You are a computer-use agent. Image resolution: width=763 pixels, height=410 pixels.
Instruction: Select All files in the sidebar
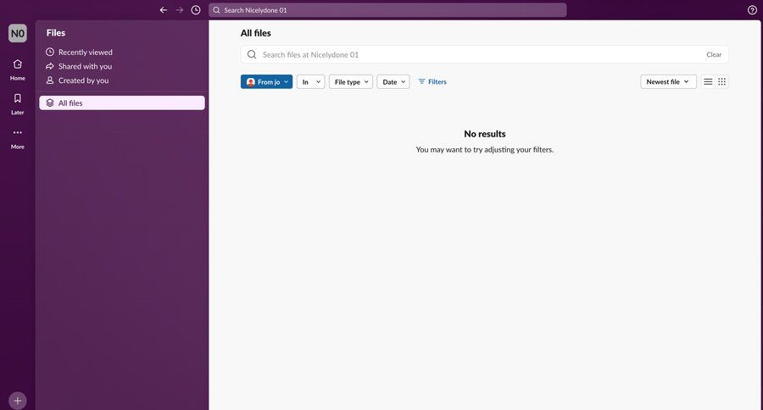point(121,102)
